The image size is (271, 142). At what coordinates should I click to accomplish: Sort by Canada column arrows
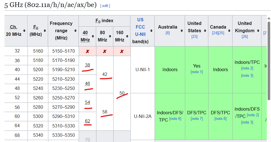tap(229, 31)
